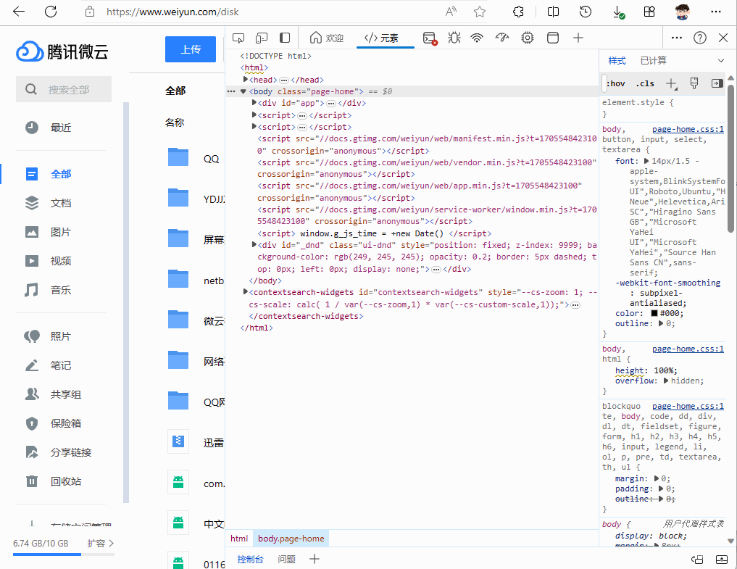Expand more style tabs chevron
This screenshot has width=737, height=569.
[x=721, y=61]
